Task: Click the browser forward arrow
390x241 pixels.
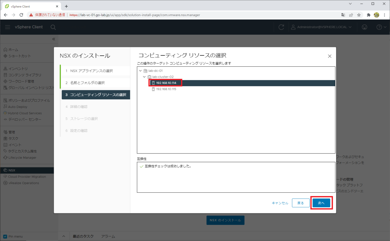Action: coord(13,15)
